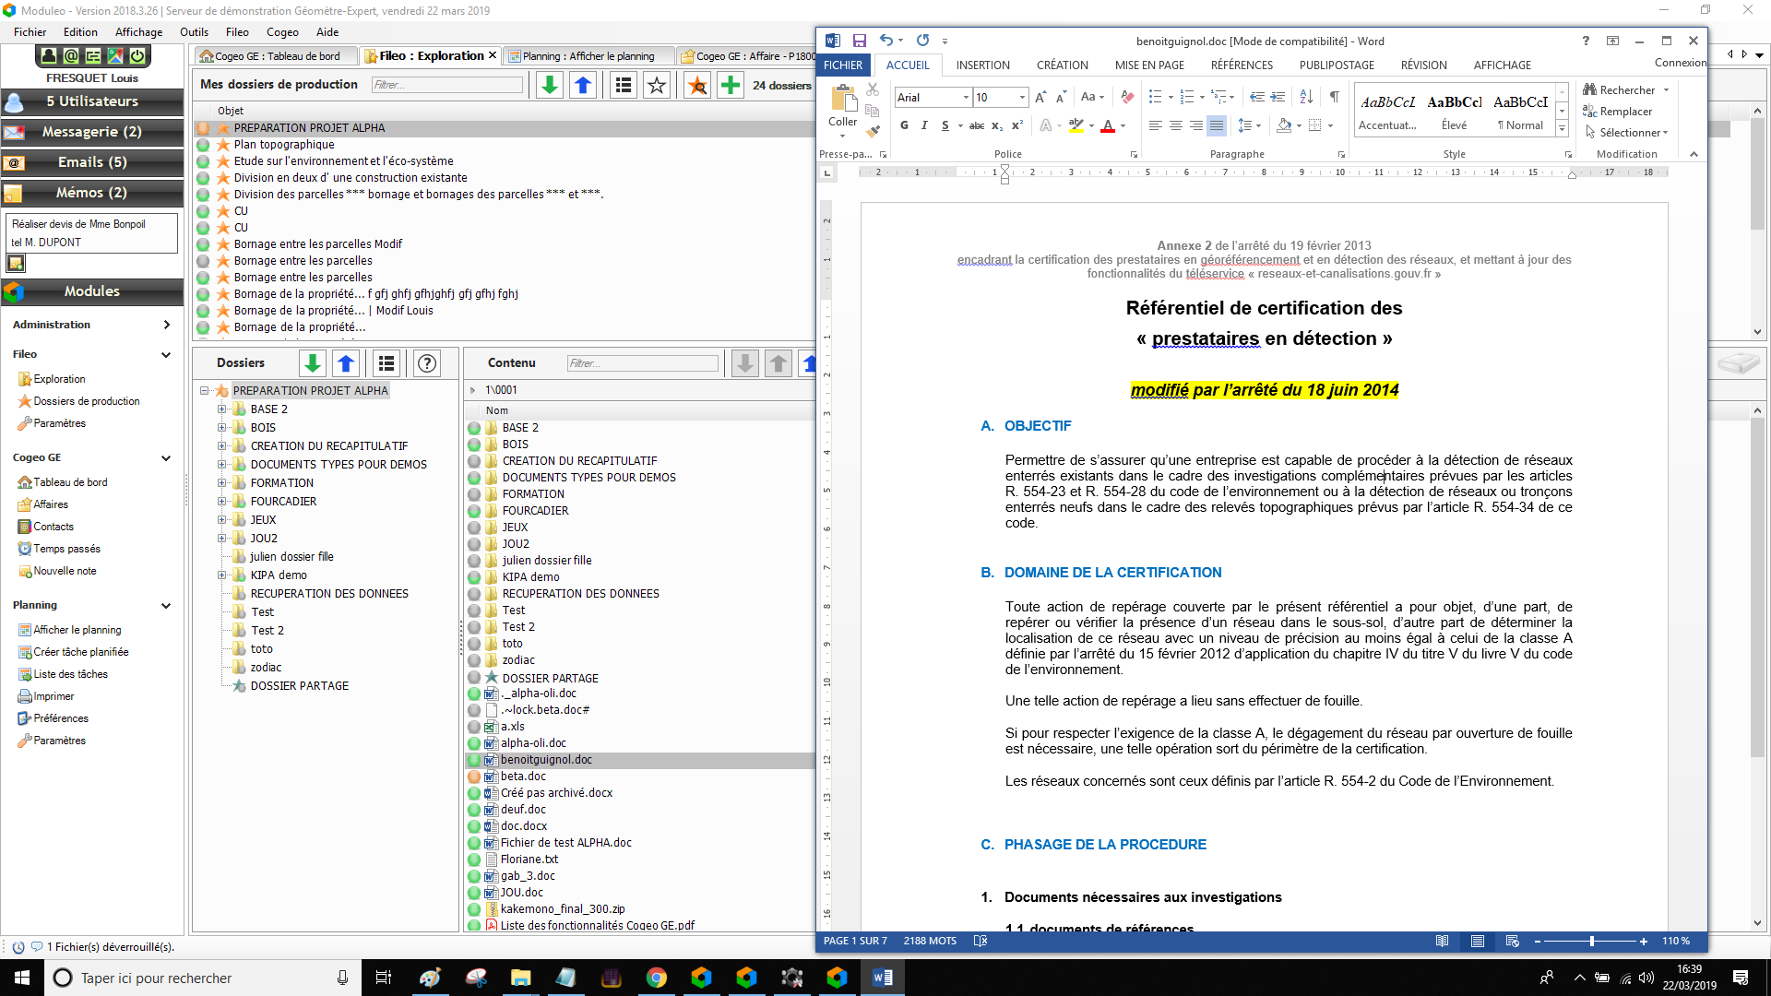Expand the JEUX folder tree item
Screen dimensions: 1771x996
pos(222,519)
